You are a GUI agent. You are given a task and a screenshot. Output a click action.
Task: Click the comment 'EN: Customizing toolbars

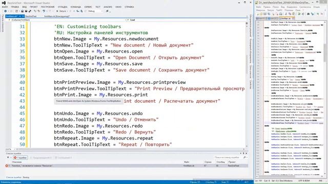(x=88, y=27)
